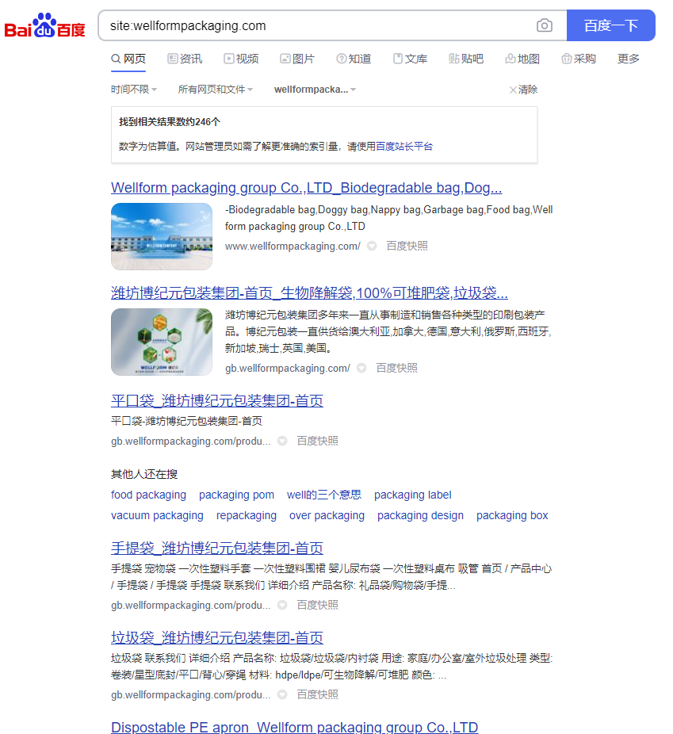Open camera image search icon
Screen dimensions: 673x734
544,25
